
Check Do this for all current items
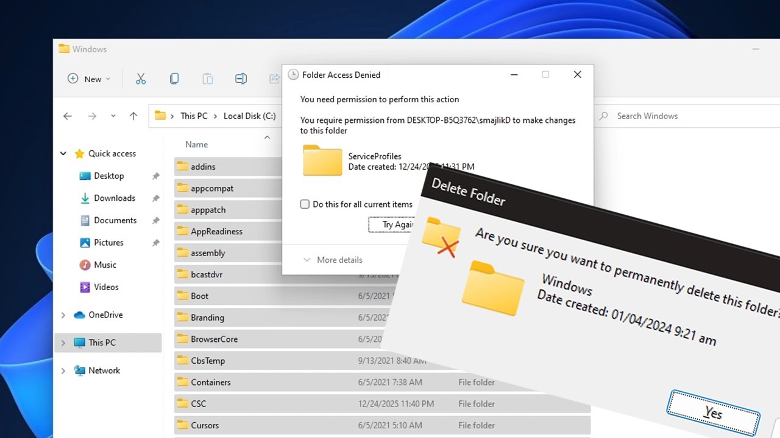[x=305, y=204]
